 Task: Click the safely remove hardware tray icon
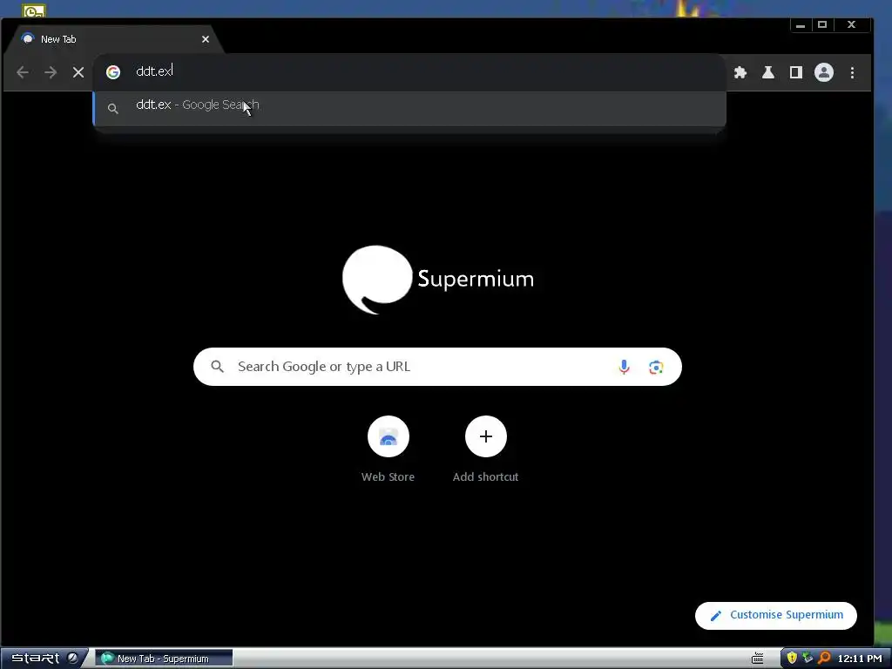click(808, 659)
